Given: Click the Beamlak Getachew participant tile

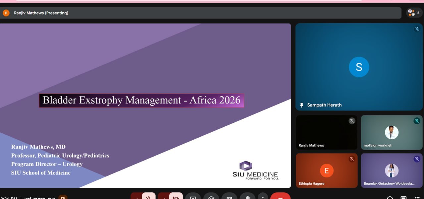Looking at the screenshot, I should (392, 170).
